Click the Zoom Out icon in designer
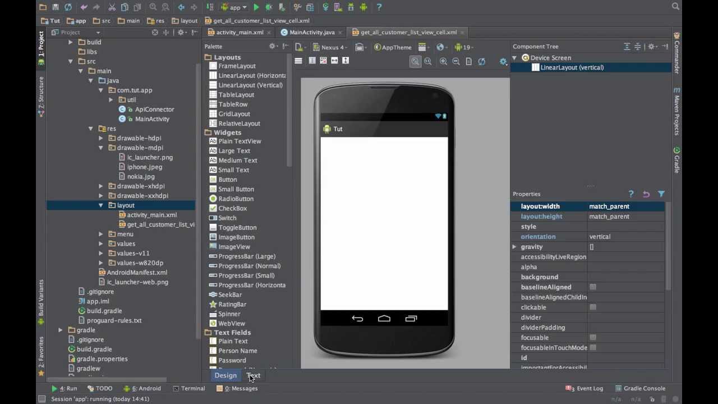 click(456, 61)
